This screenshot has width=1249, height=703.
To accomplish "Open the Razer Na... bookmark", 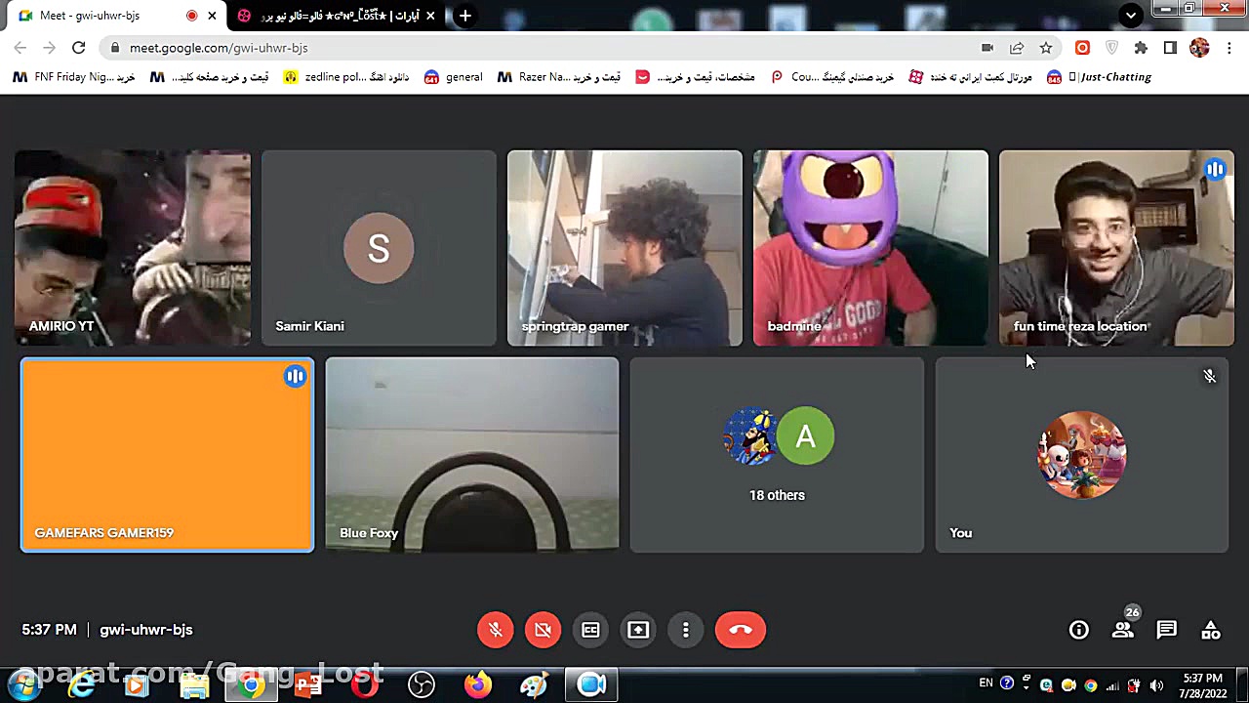I will click(x=558, y=77).
